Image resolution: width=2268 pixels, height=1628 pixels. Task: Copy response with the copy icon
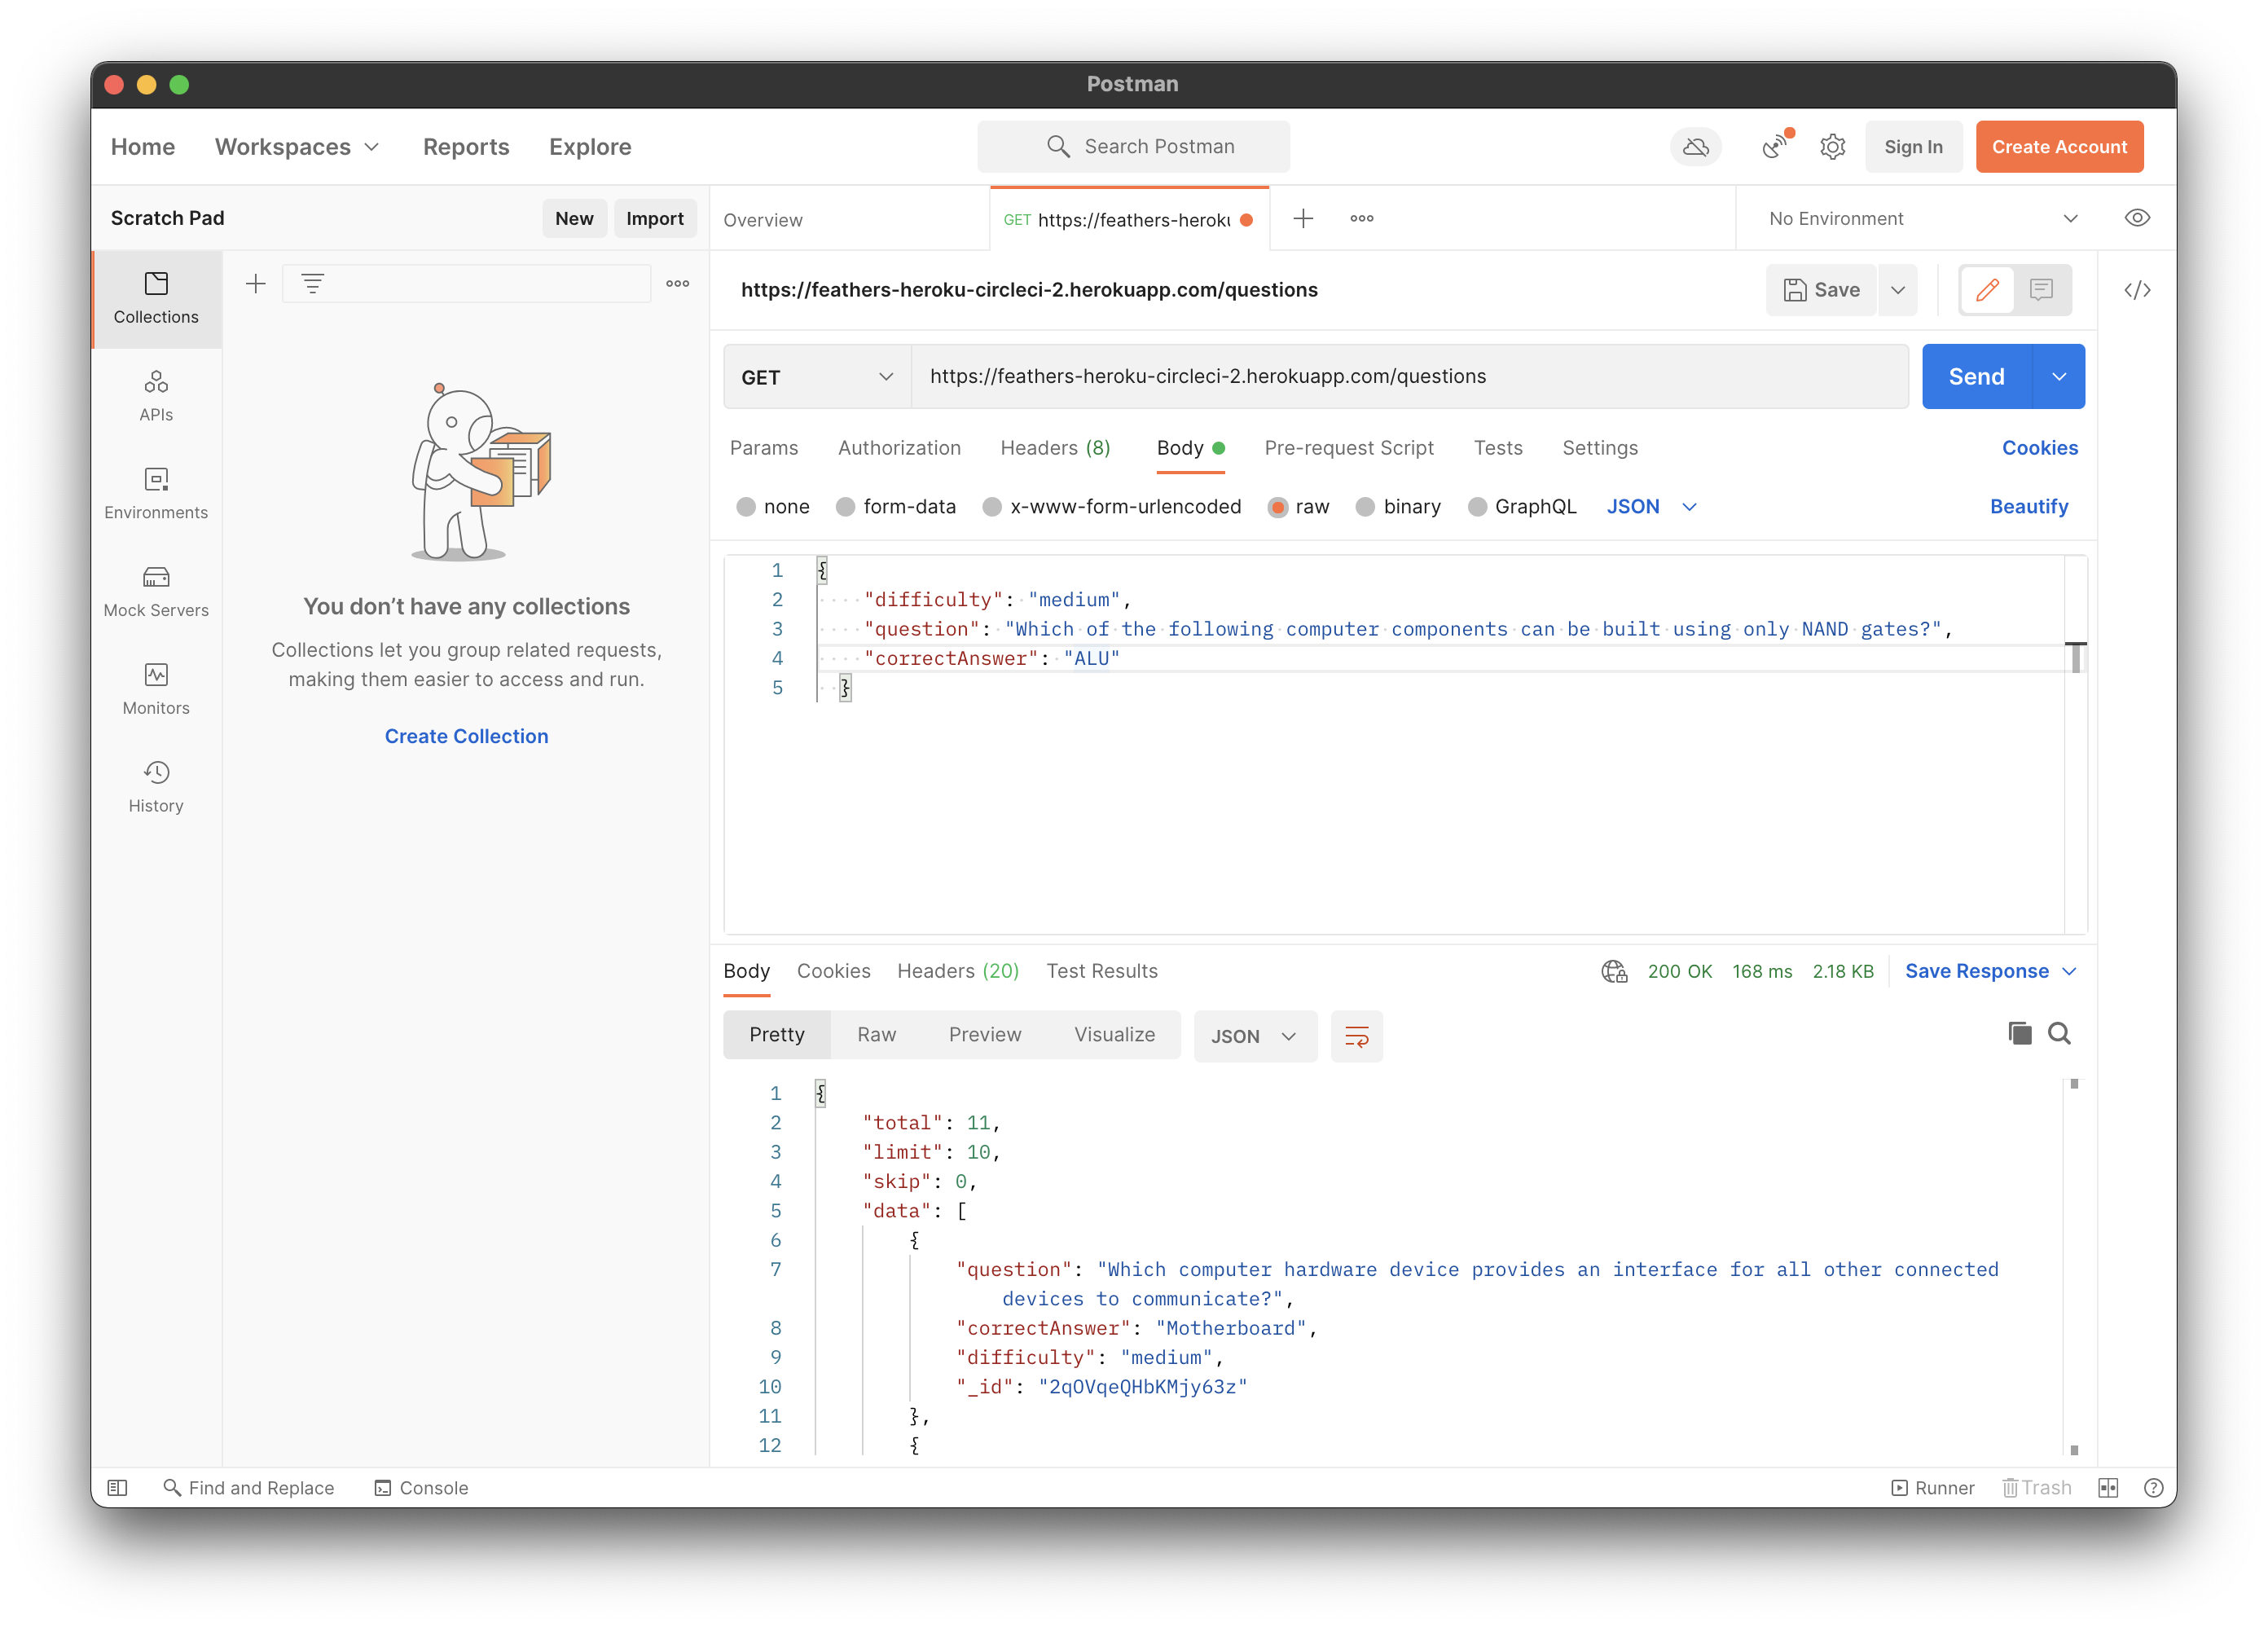click(x=2019, y=1033)
